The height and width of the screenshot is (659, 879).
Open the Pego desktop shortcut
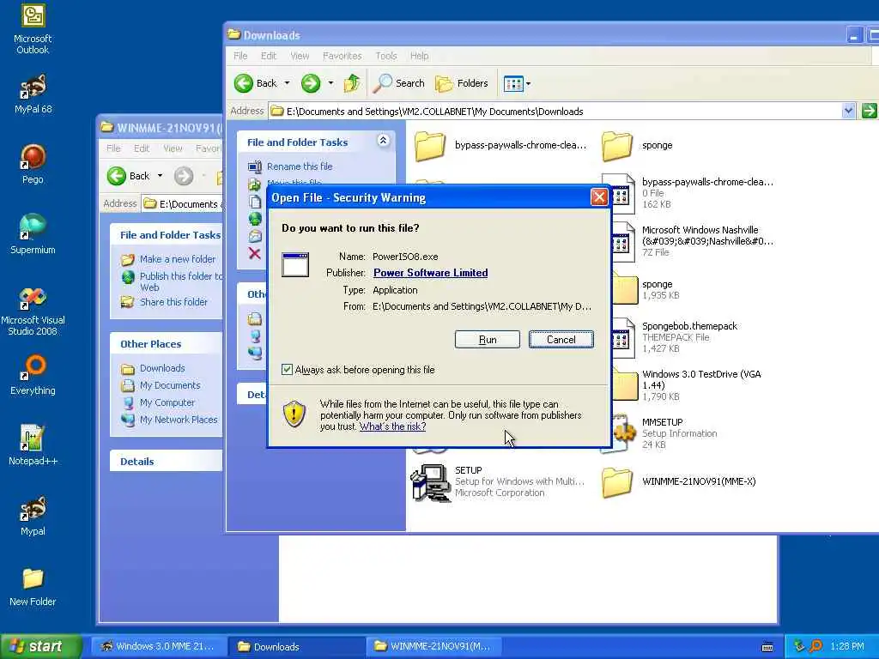point(33,164)
